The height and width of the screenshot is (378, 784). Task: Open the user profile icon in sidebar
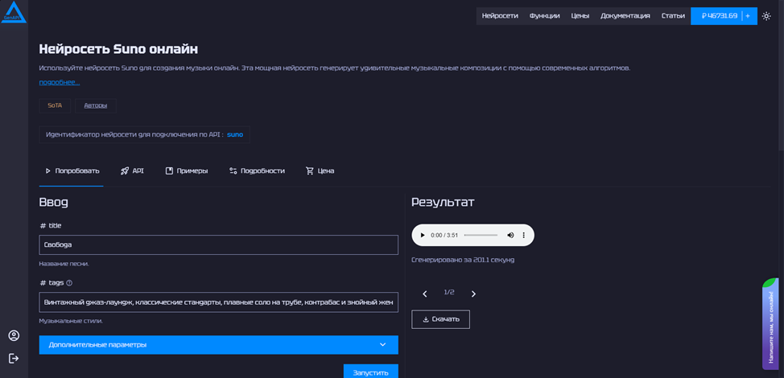tap(14, 335)
